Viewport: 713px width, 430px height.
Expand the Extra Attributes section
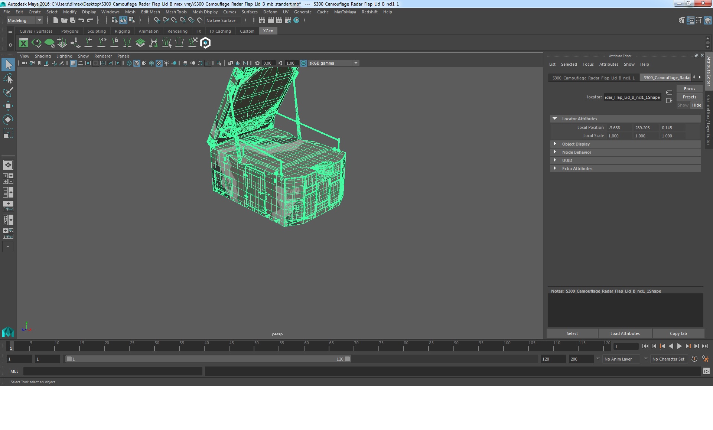[625, 169]
